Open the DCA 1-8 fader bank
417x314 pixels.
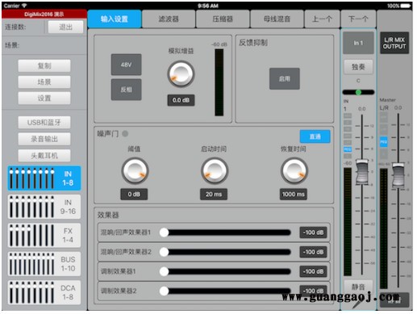click(x=44, y=292)
